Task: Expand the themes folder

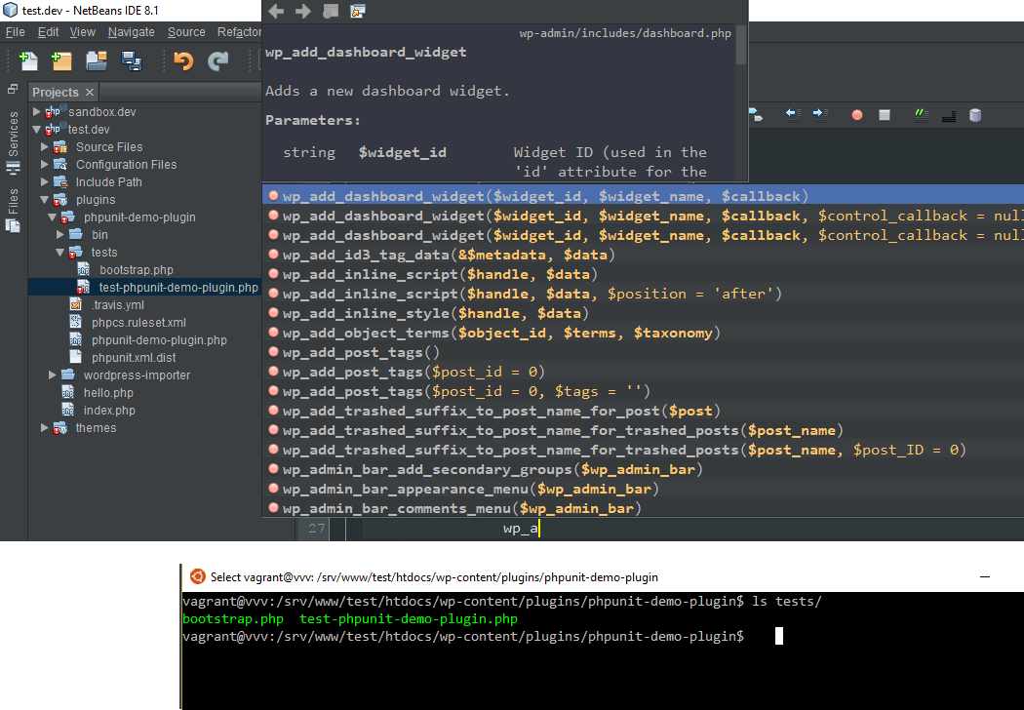Action: (x=45, y=428)
